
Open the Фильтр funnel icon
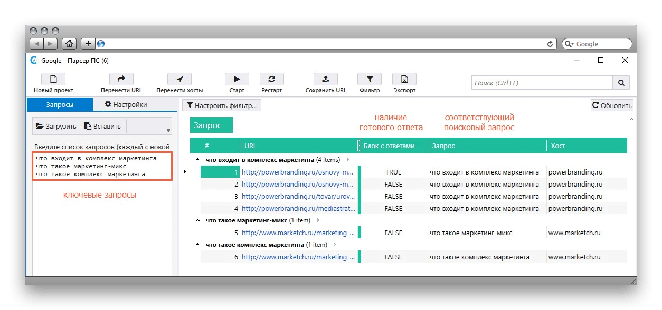pyautogui.click(x=370, y=79)
